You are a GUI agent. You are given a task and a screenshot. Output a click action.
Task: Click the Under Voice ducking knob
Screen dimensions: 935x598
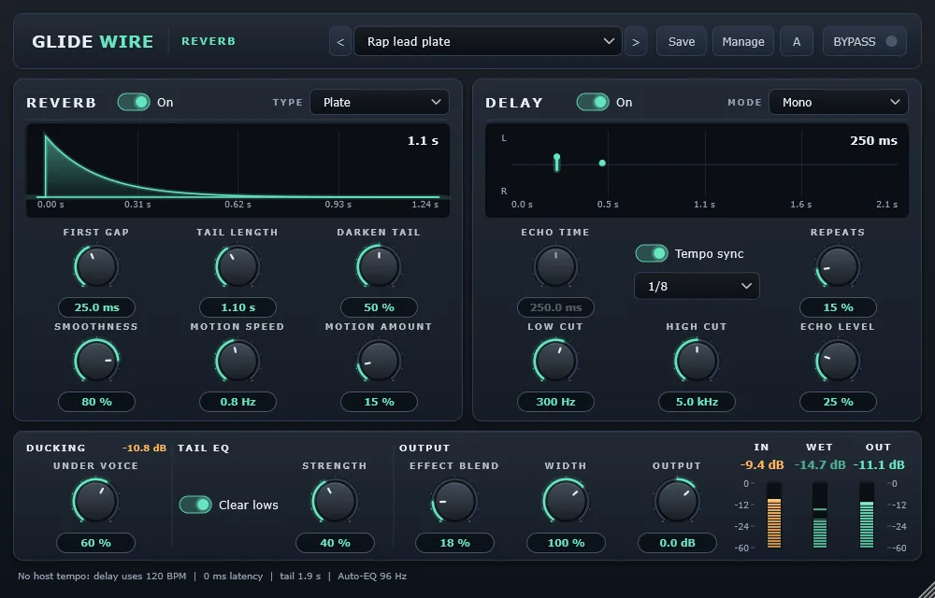[95, 500]
